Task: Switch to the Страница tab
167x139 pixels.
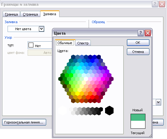Action: coord(30,14)
